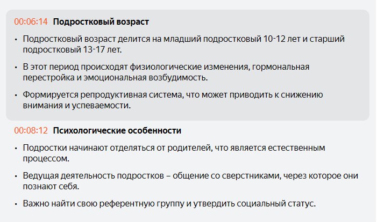The height and width of the screenshot is (222, 377).
Task: Click the bullet dot before Ведущая деятельность
Action: pyautogui.click(x=16, y=176)
